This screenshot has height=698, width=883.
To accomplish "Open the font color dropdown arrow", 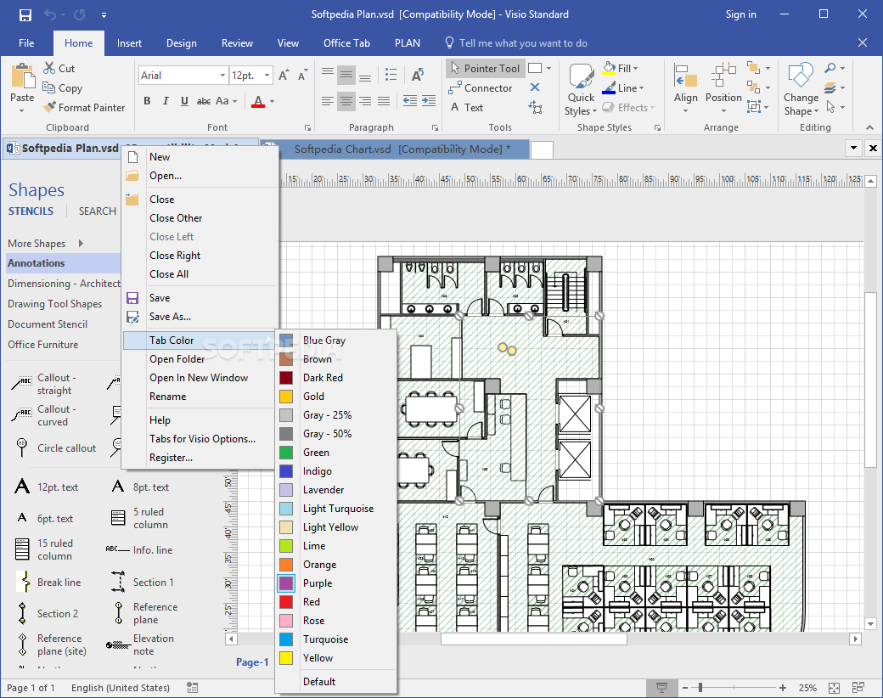I will 272,101.
